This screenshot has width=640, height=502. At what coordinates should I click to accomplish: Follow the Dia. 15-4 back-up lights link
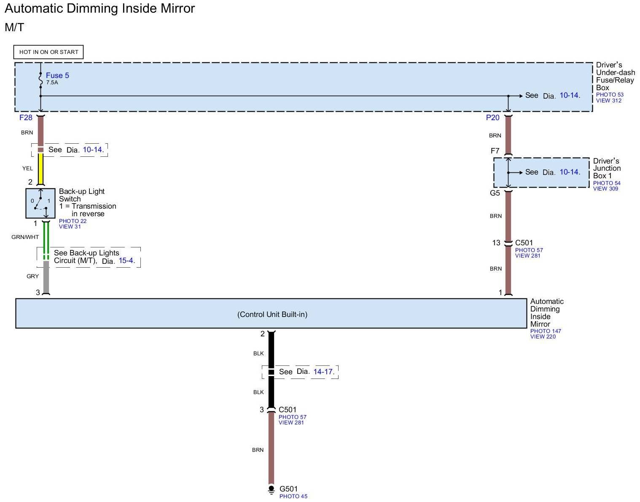click(x=126, y=260)
